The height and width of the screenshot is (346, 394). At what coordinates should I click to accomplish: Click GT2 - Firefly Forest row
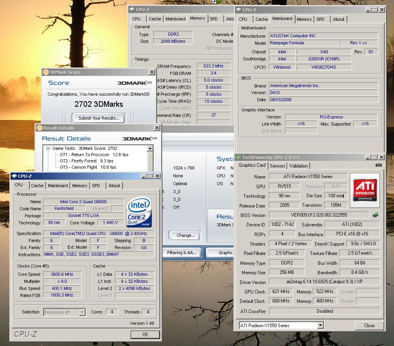pyautogui.click(x=87, y=161)
